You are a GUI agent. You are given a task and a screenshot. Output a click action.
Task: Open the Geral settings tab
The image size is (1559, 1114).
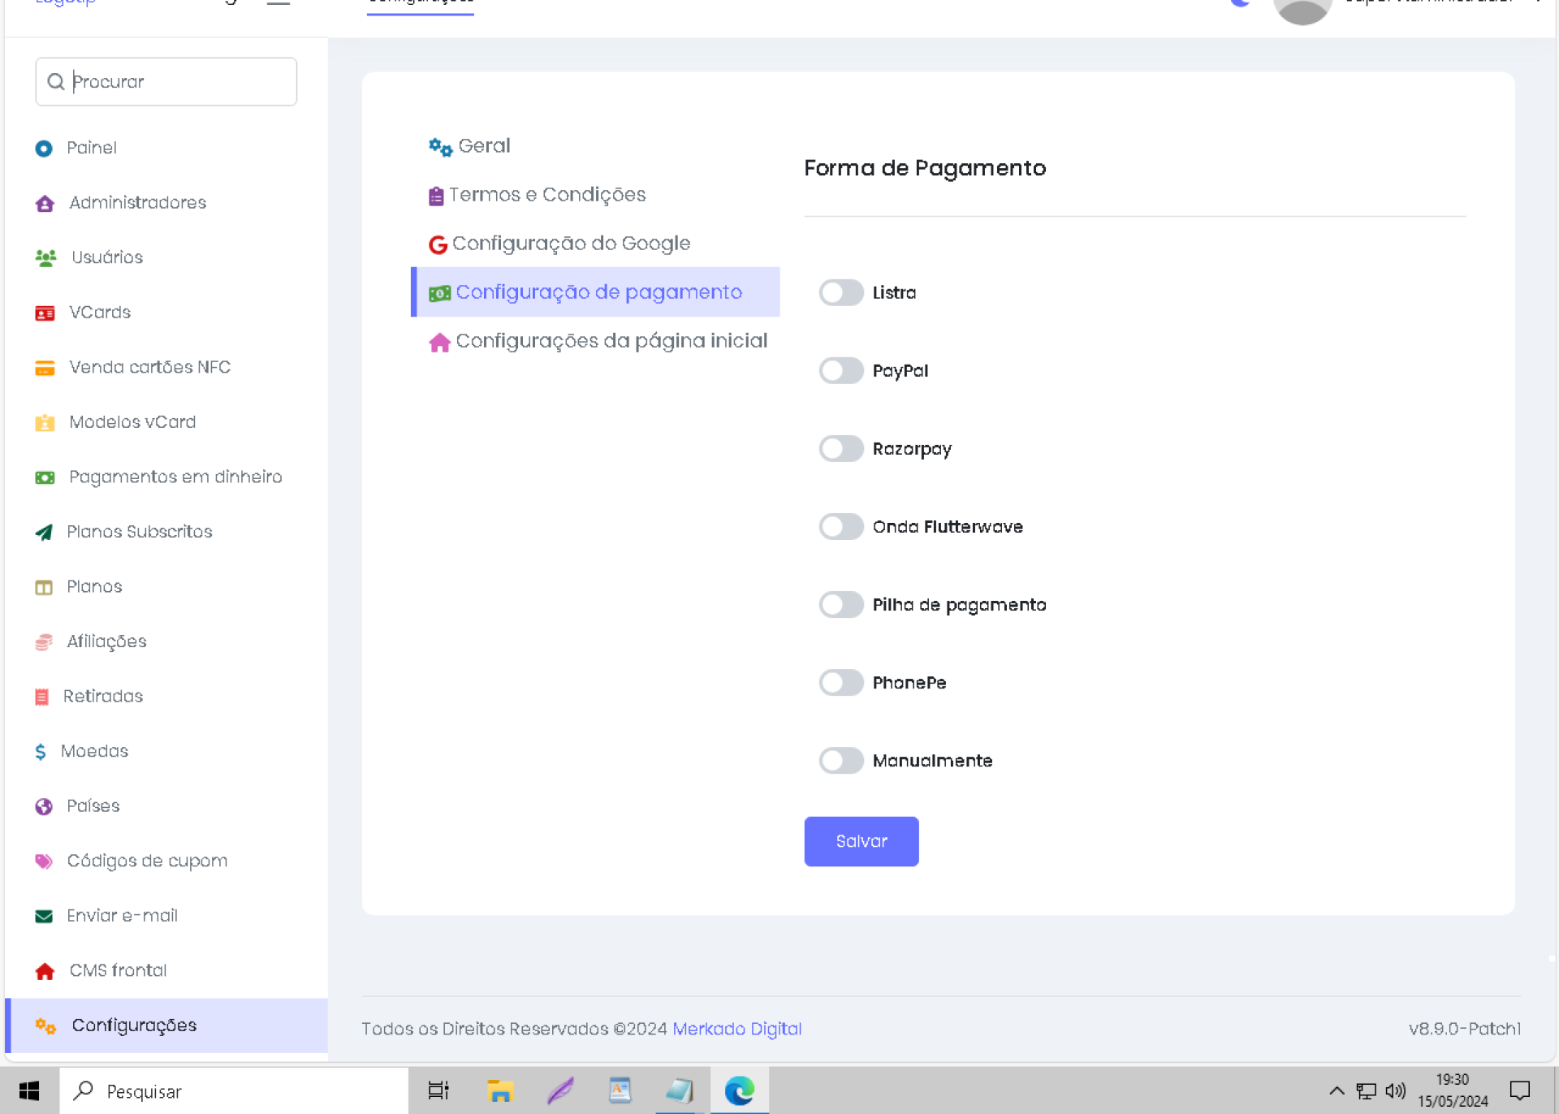484,146
